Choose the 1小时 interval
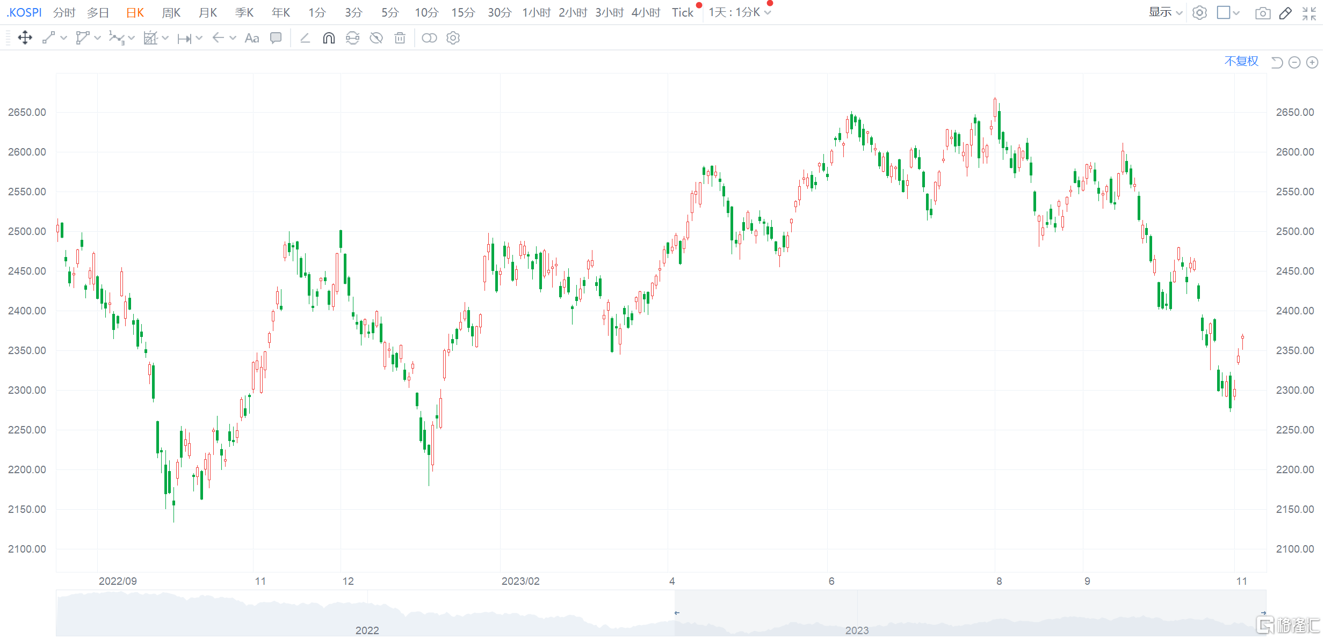 pos(537,12)
